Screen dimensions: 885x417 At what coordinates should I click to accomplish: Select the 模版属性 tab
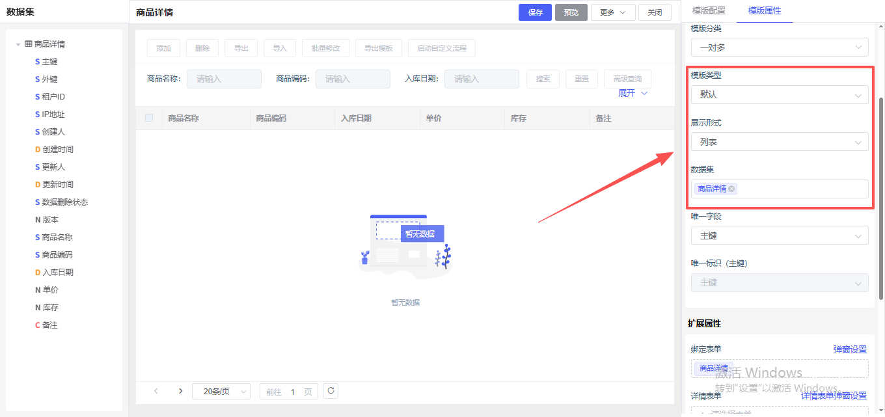(765, 11)
